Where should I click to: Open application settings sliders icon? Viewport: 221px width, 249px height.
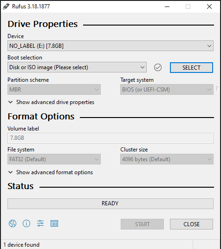point(40,223)
